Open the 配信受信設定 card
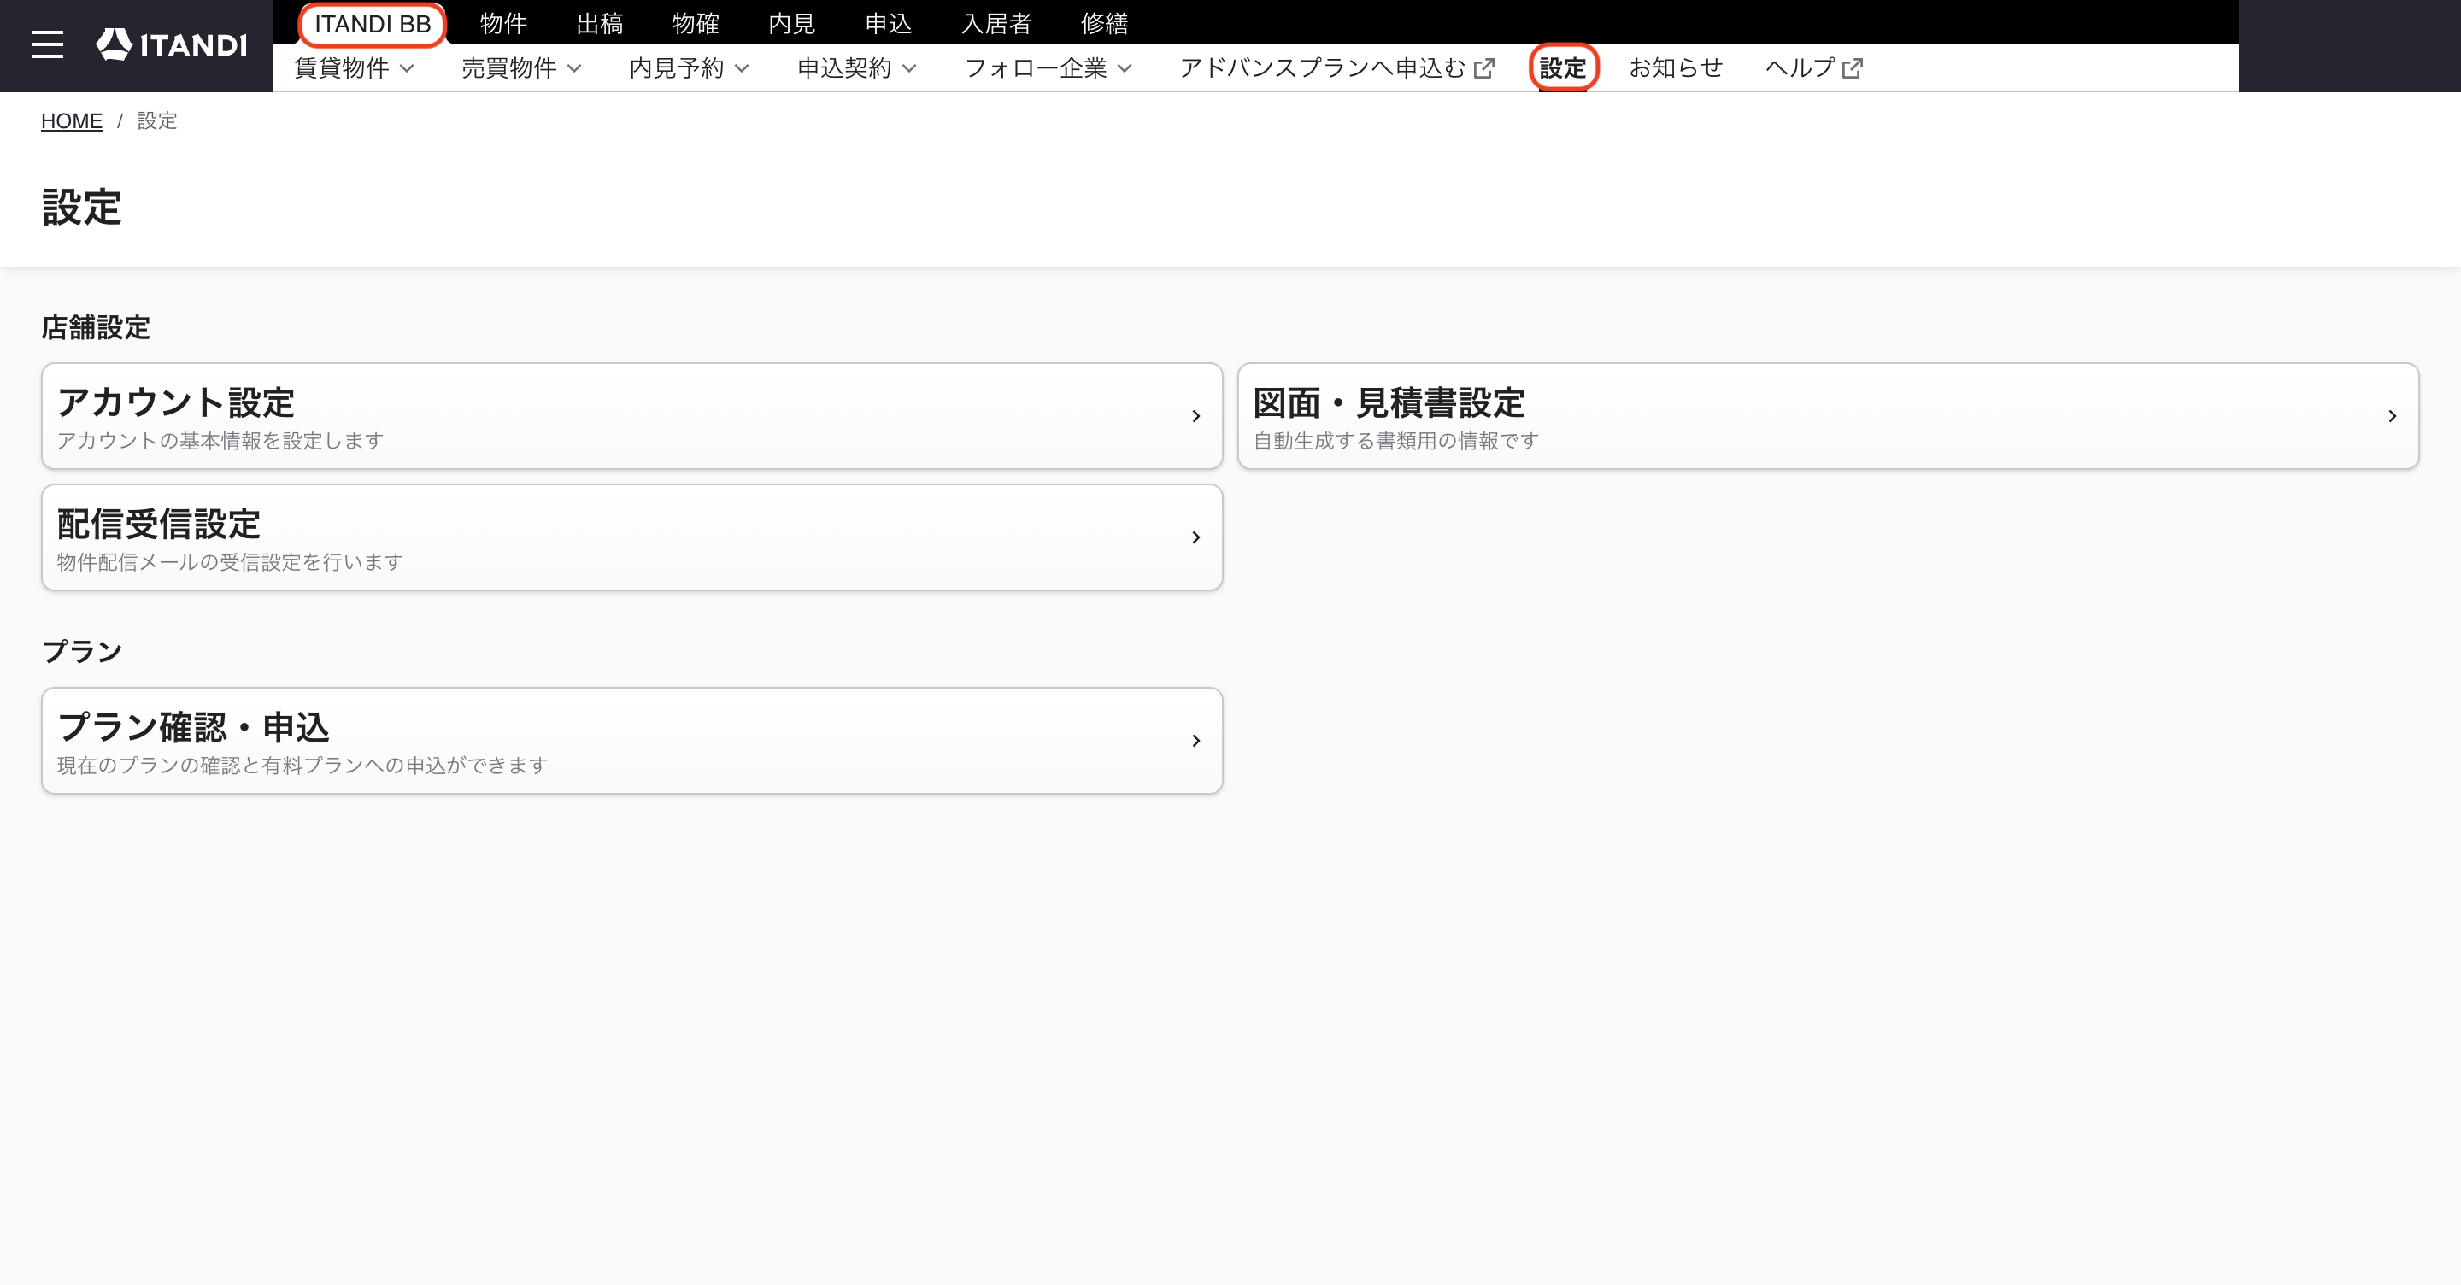2461x1285 pixels. tap(631, 538)
